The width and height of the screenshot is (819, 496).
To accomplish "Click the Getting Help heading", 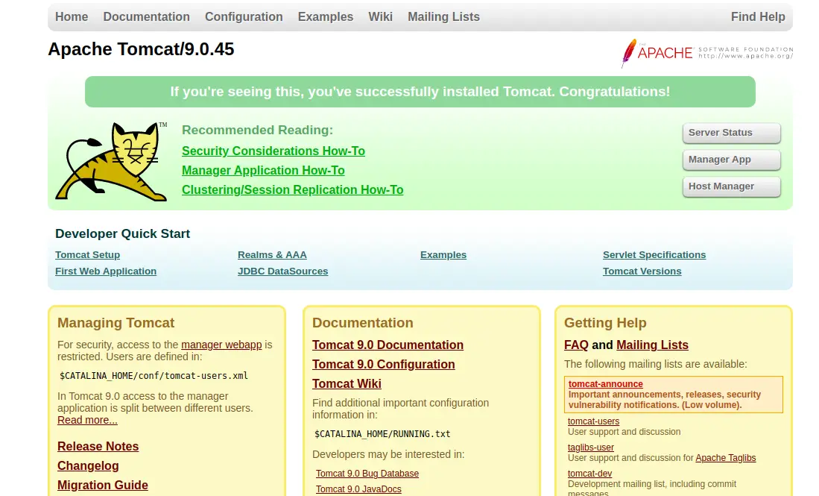I will [x=605, y=323].
